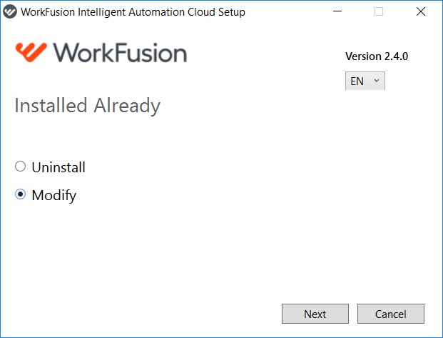443x338 pixels.
Task: Click the Next button
Action: [x=315, y=314]
